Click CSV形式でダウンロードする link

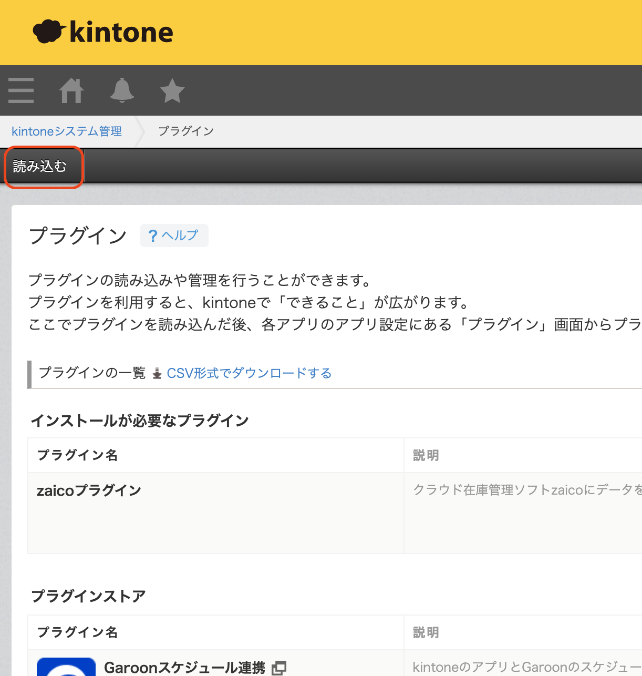pos(249,373)
